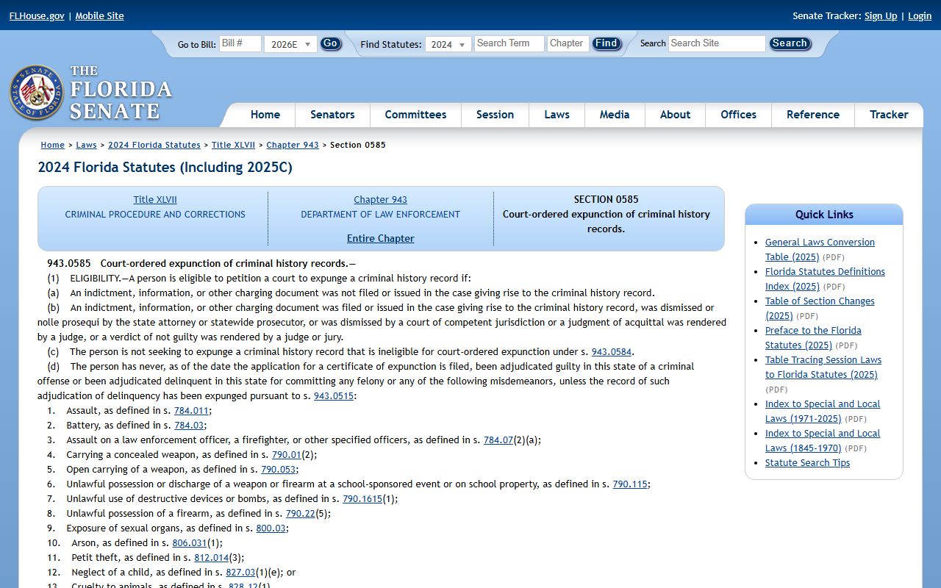Open Index to Special and Local Laws (1971-2025)

point(823,411)
